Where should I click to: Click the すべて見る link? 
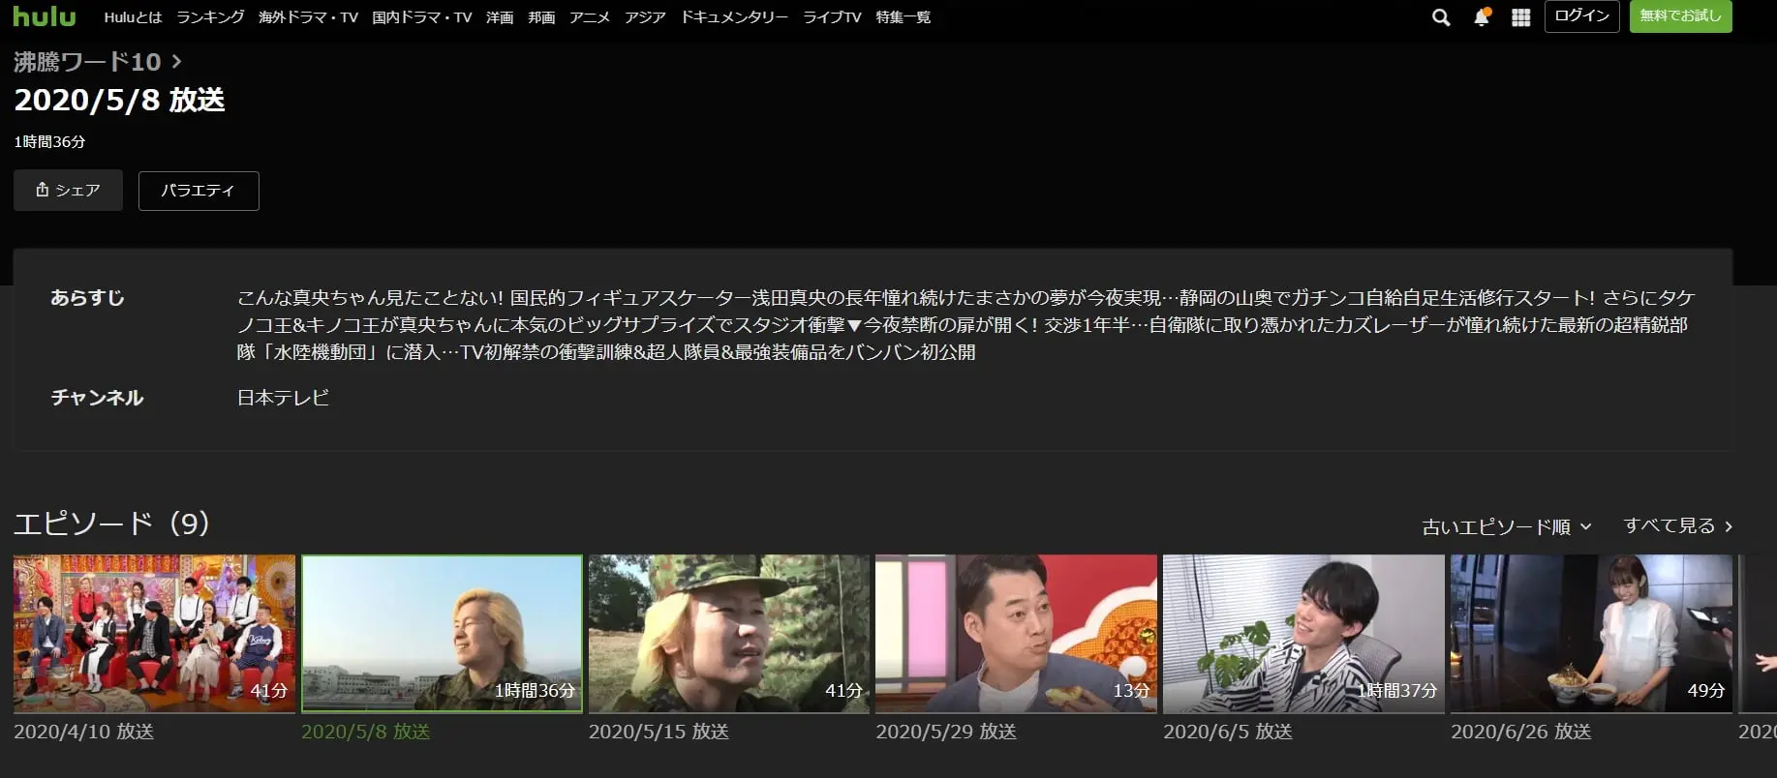click(1678, 525)
